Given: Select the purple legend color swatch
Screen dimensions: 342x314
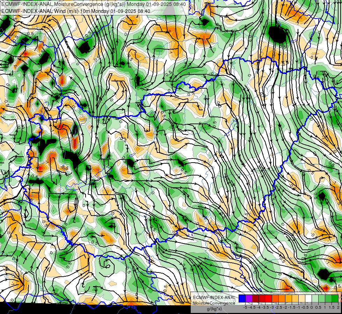Looking at the screenshot, I should click(x=249, y=298).
